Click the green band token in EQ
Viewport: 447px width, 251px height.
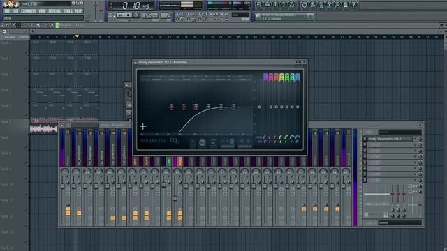287,77
